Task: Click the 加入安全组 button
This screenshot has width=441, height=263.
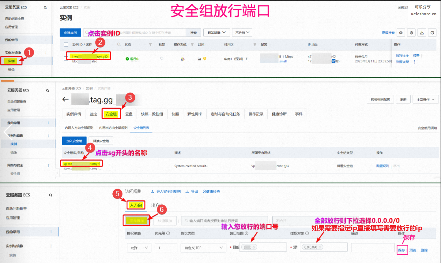Action: point(74,141)
